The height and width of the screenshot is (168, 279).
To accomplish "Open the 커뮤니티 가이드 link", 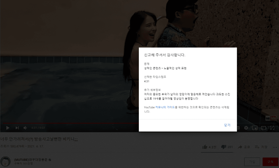I will click(165, 107).
